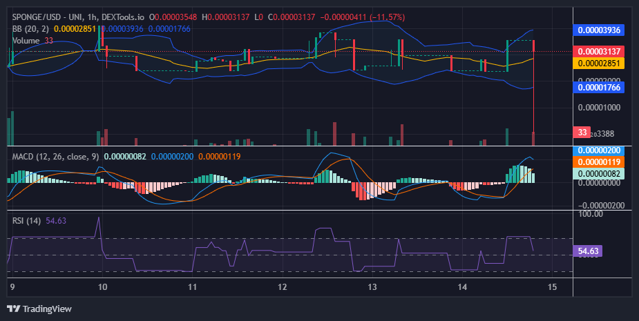Click the high price H0.00003137 in header
639x321 pixels.
pos(226,17)
